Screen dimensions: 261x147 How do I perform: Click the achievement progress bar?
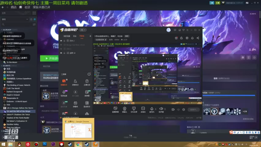pyautogui.click(x=229, y=95)
